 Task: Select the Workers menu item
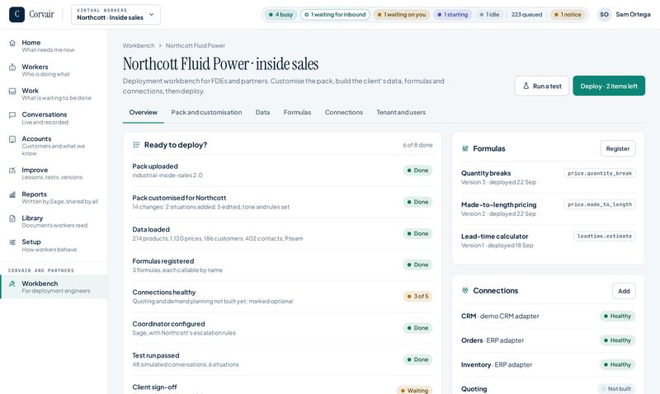(54, 70)
